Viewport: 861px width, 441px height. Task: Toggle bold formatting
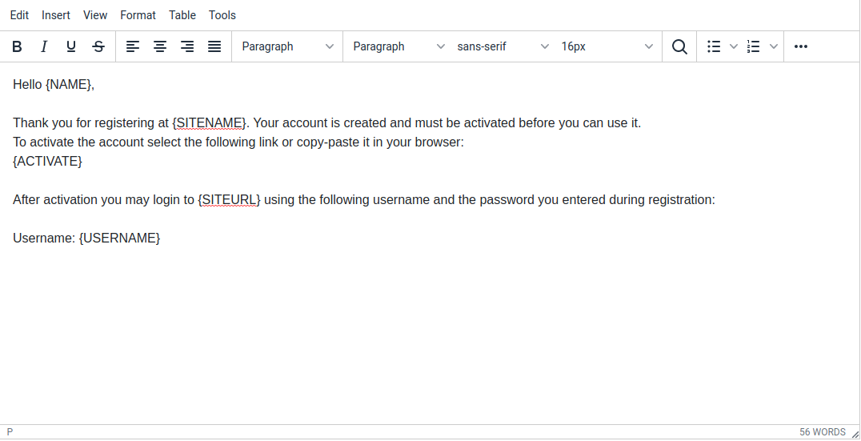coord(17,46)
